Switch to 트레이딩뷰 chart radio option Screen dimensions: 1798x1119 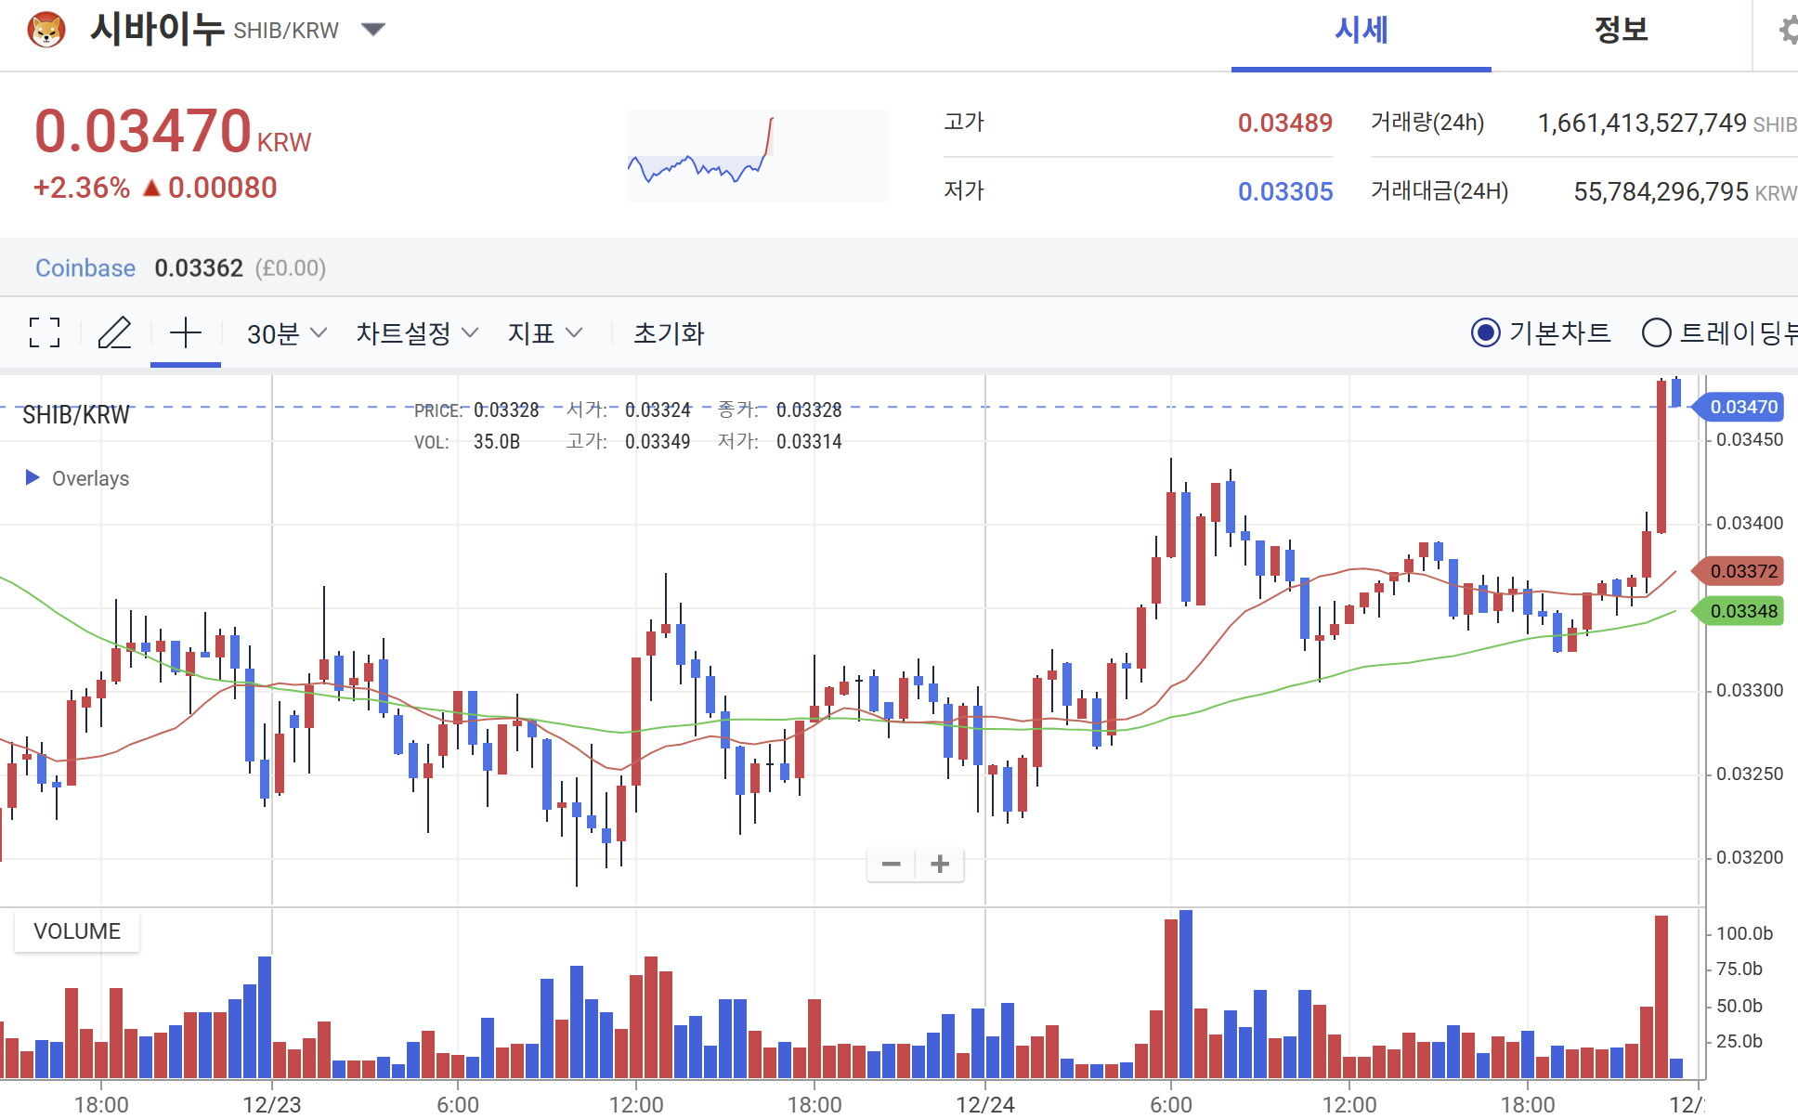tap(1656, 332)
